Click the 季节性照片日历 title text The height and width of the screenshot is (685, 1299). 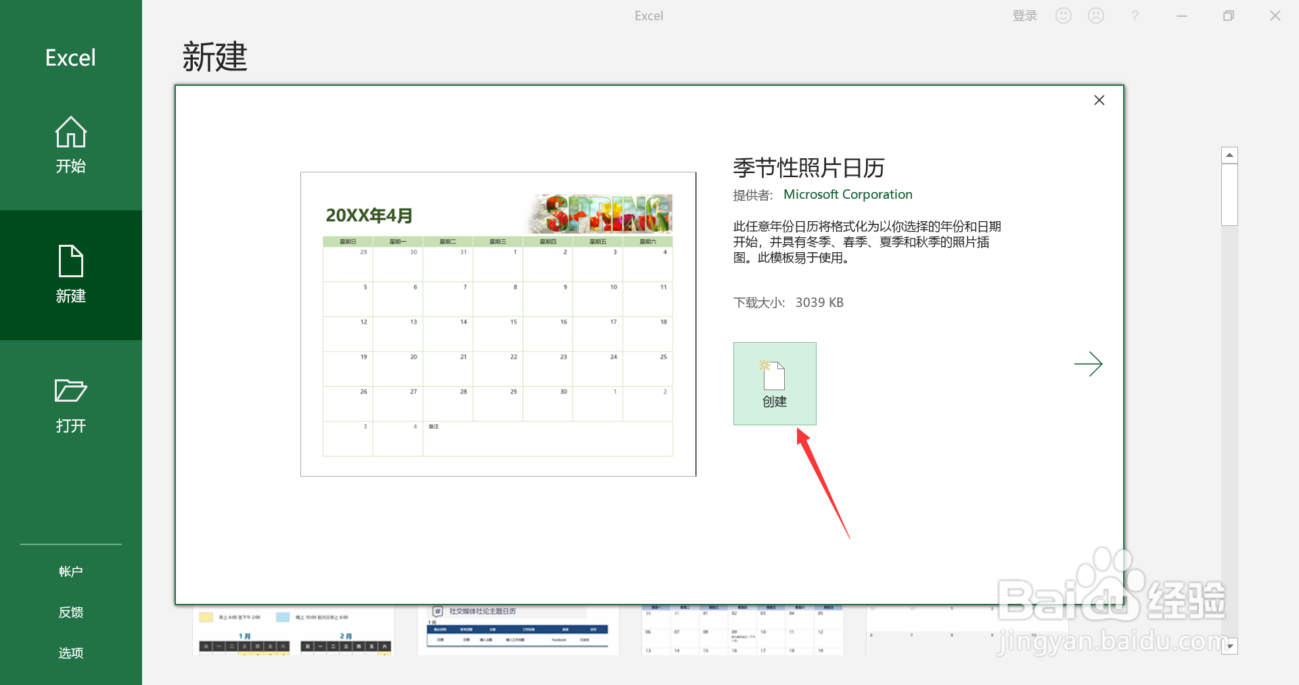pos(808,168)
